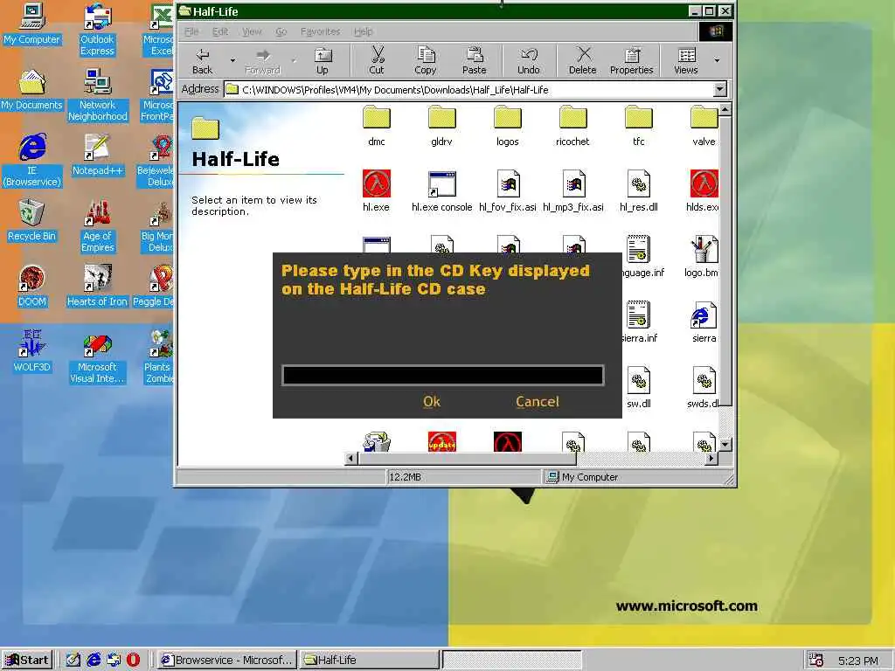895x671 pixels.
Task: Click the Views toolbar icon
Action: (x=686, y=62)
